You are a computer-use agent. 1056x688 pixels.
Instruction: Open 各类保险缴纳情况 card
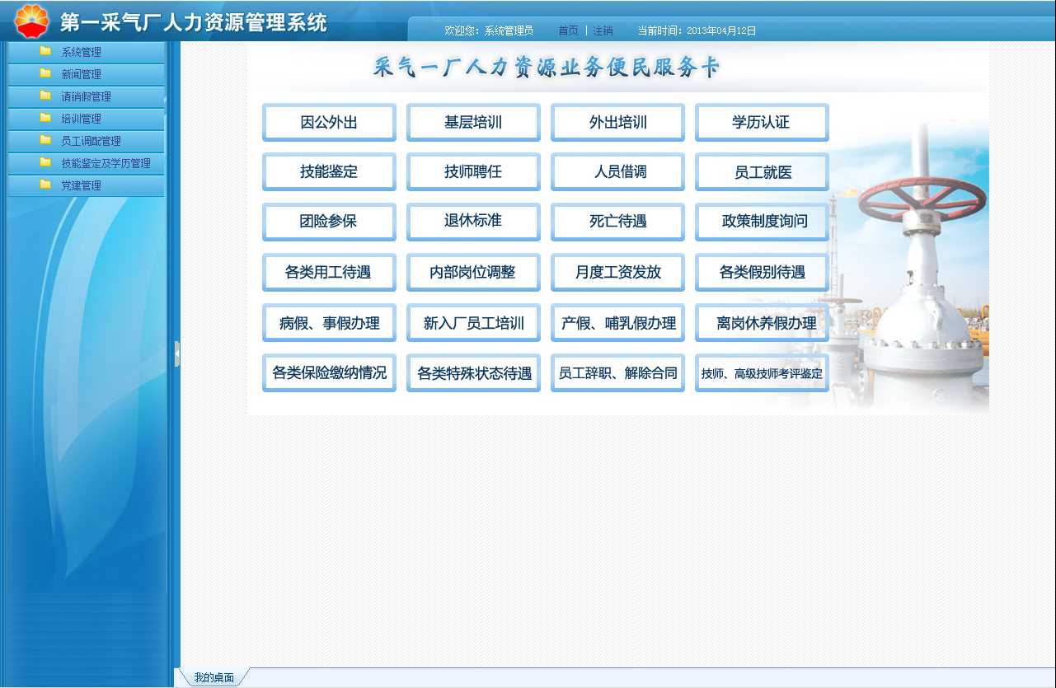(329, 373)
